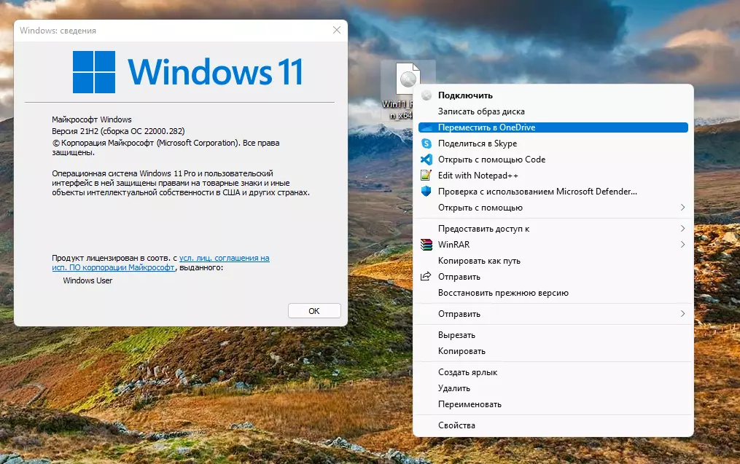Image resolution: width=740 pixels, height=464 pixels.
Task: Click the WinRAR books icon
Action: point(427,244)
